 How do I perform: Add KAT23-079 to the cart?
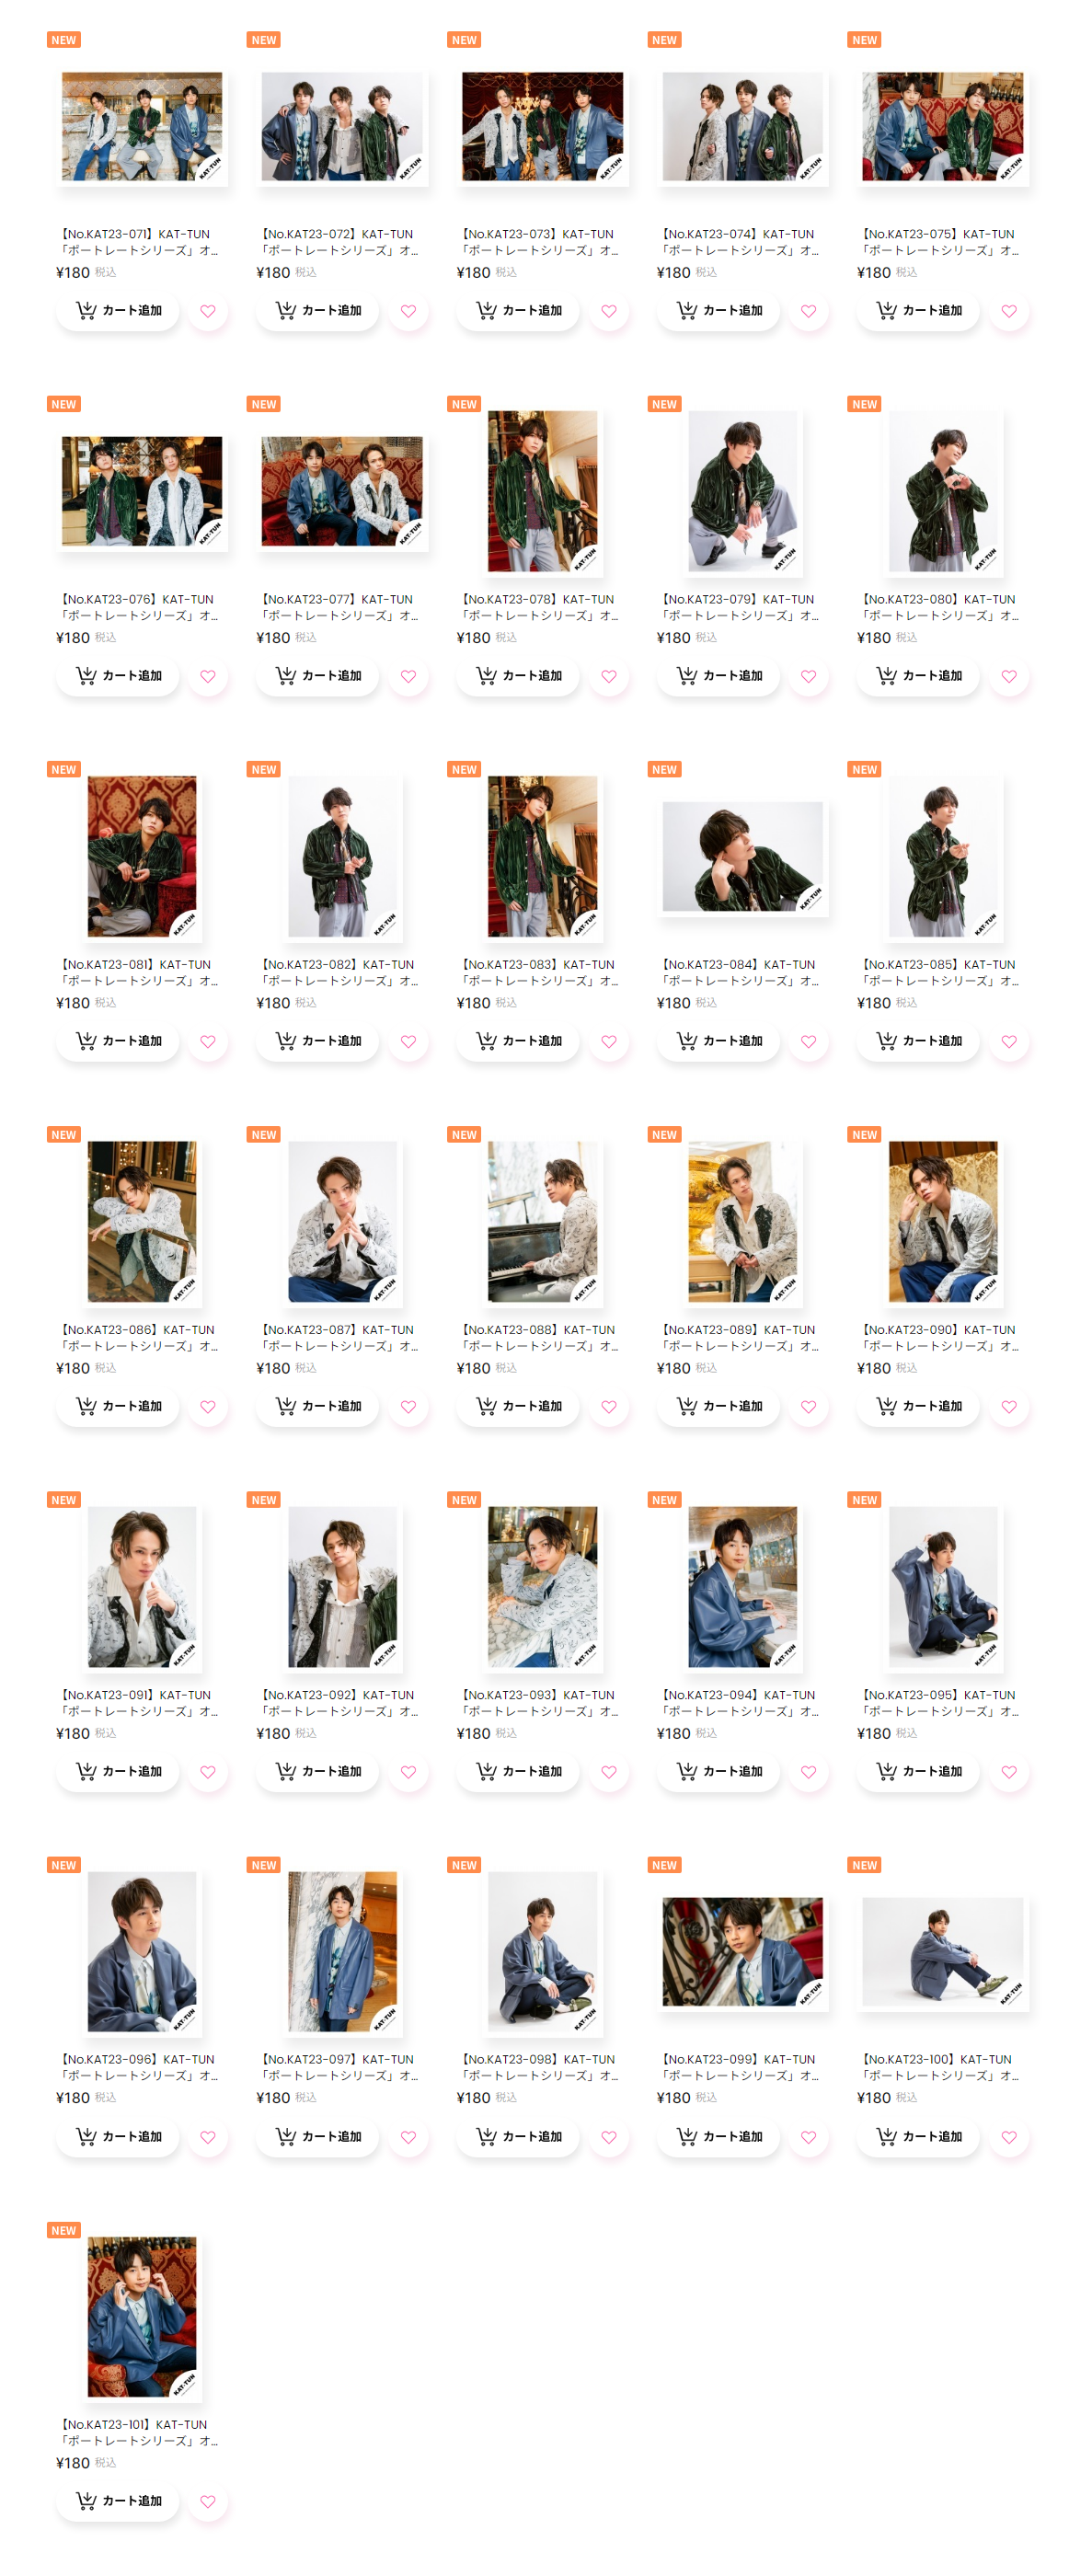coord(718,676)
